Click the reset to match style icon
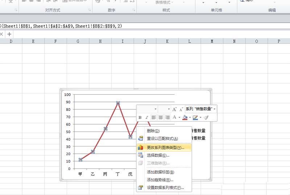This screenshot has width=290, height=195. pyautogui.click(x=141, y=138)
